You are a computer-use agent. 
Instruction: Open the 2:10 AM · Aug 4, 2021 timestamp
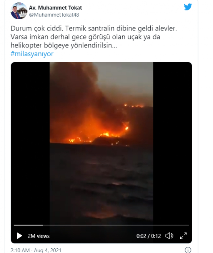point(36,250)
